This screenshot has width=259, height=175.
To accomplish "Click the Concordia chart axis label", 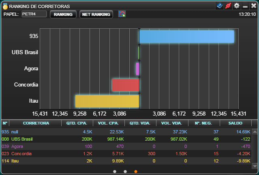I will (26, 84).
